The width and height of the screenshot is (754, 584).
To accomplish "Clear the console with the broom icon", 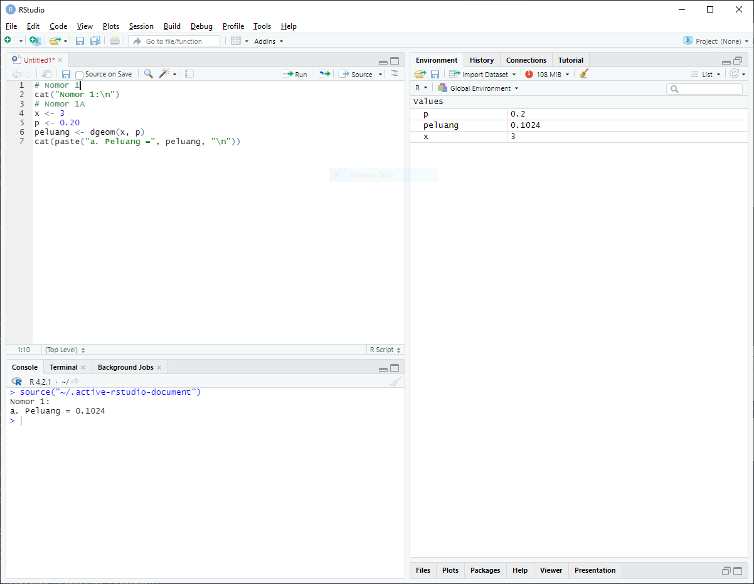I will pyautogui.click(x=395, y=381).
